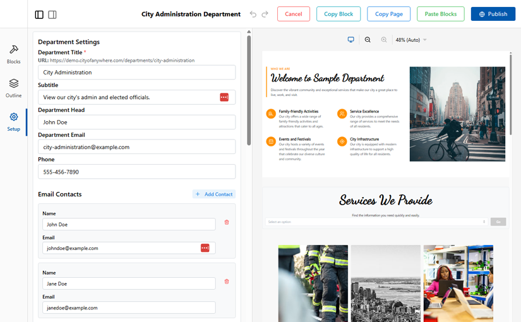Click the 'City Administration Department' page title
521x322 pixels.
[x=191, y=14]
